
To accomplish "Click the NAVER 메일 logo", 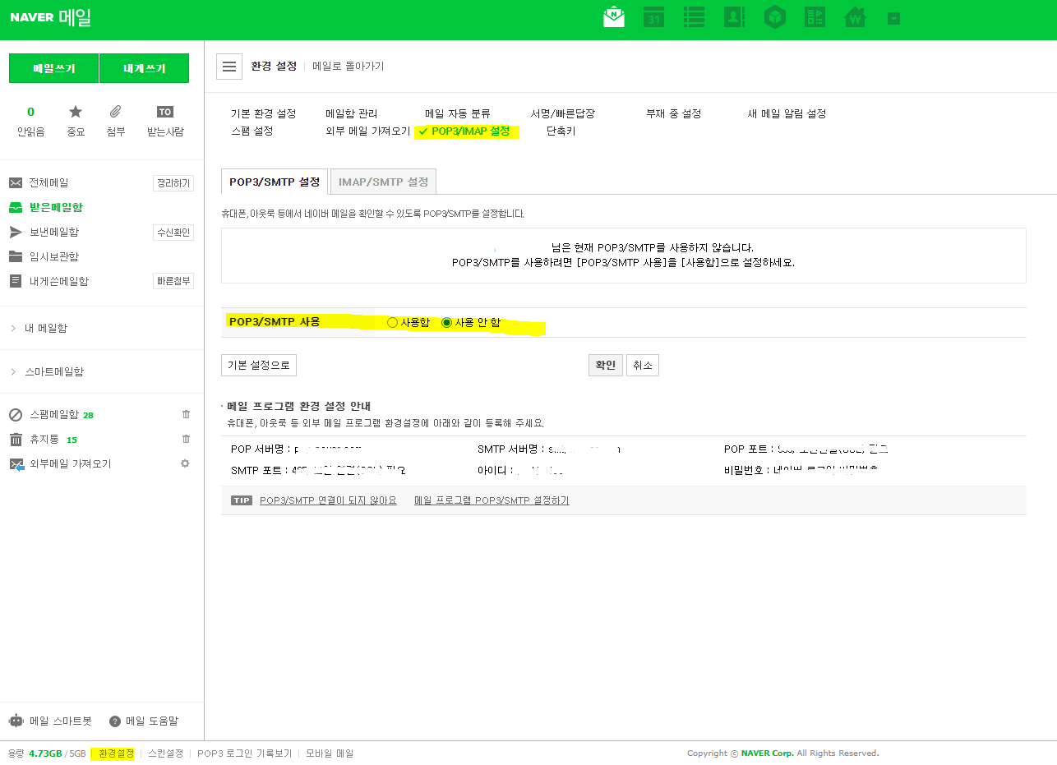I will tap(50, 17).
